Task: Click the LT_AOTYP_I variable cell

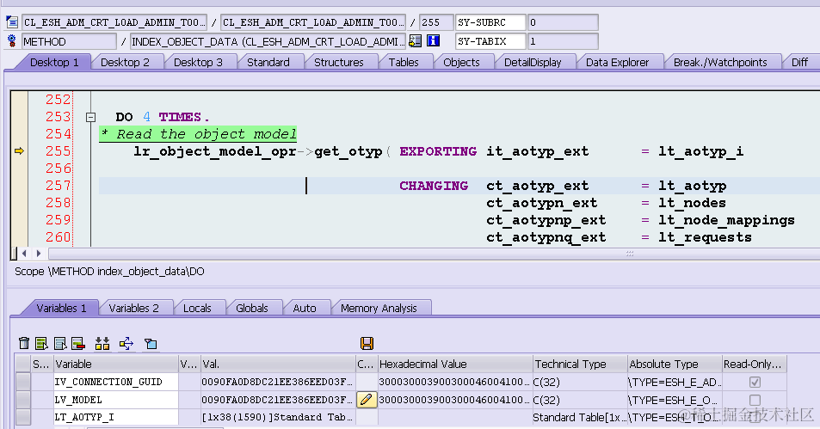Action: point(115,418)
